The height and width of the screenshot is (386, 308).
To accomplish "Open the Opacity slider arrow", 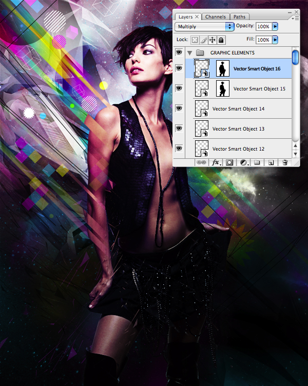I will [275, 26].
